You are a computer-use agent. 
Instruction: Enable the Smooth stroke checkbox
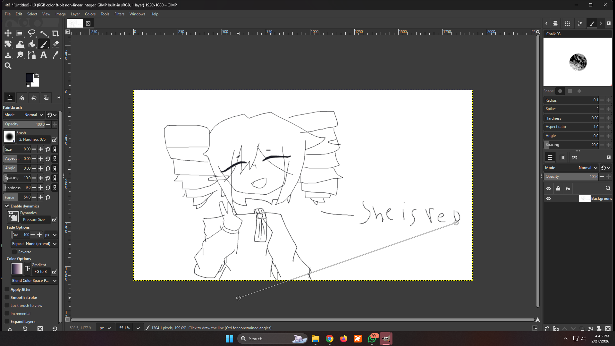pos(7,298)
